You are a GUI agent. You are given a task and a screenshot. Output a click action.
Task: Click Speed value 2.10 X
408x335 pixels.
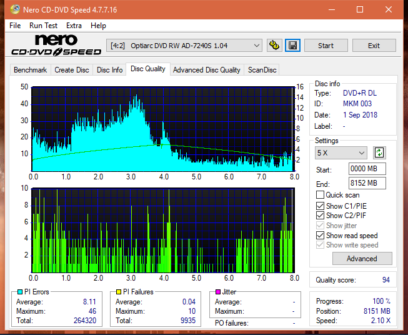pos(381,321)
